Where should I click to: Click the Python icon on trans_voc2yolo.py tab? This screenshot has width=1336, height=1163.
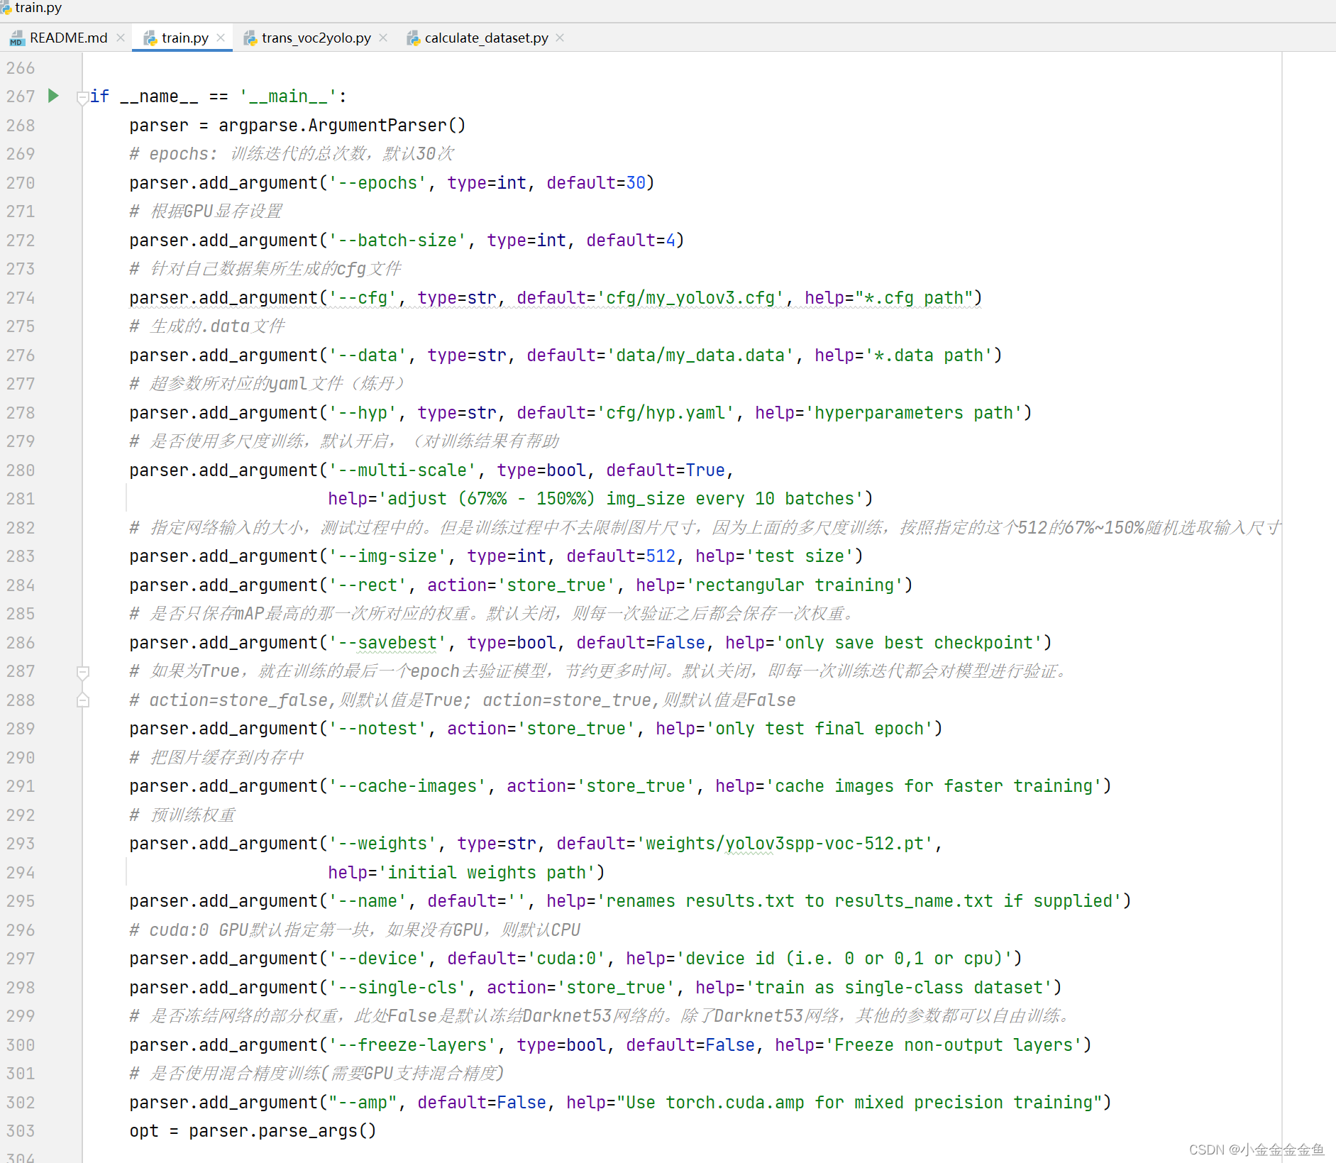[x=250, y=38]
